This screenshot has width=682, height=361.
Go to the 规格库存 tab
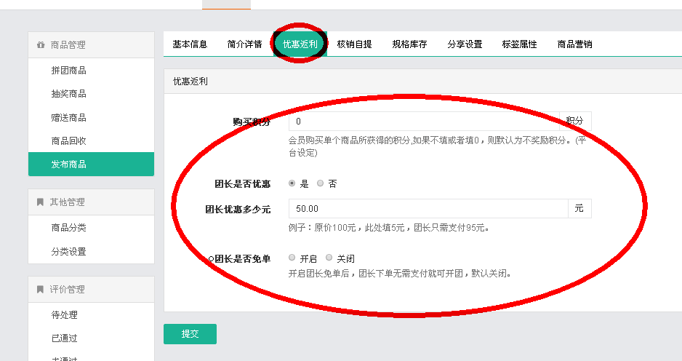click(409, 44)
